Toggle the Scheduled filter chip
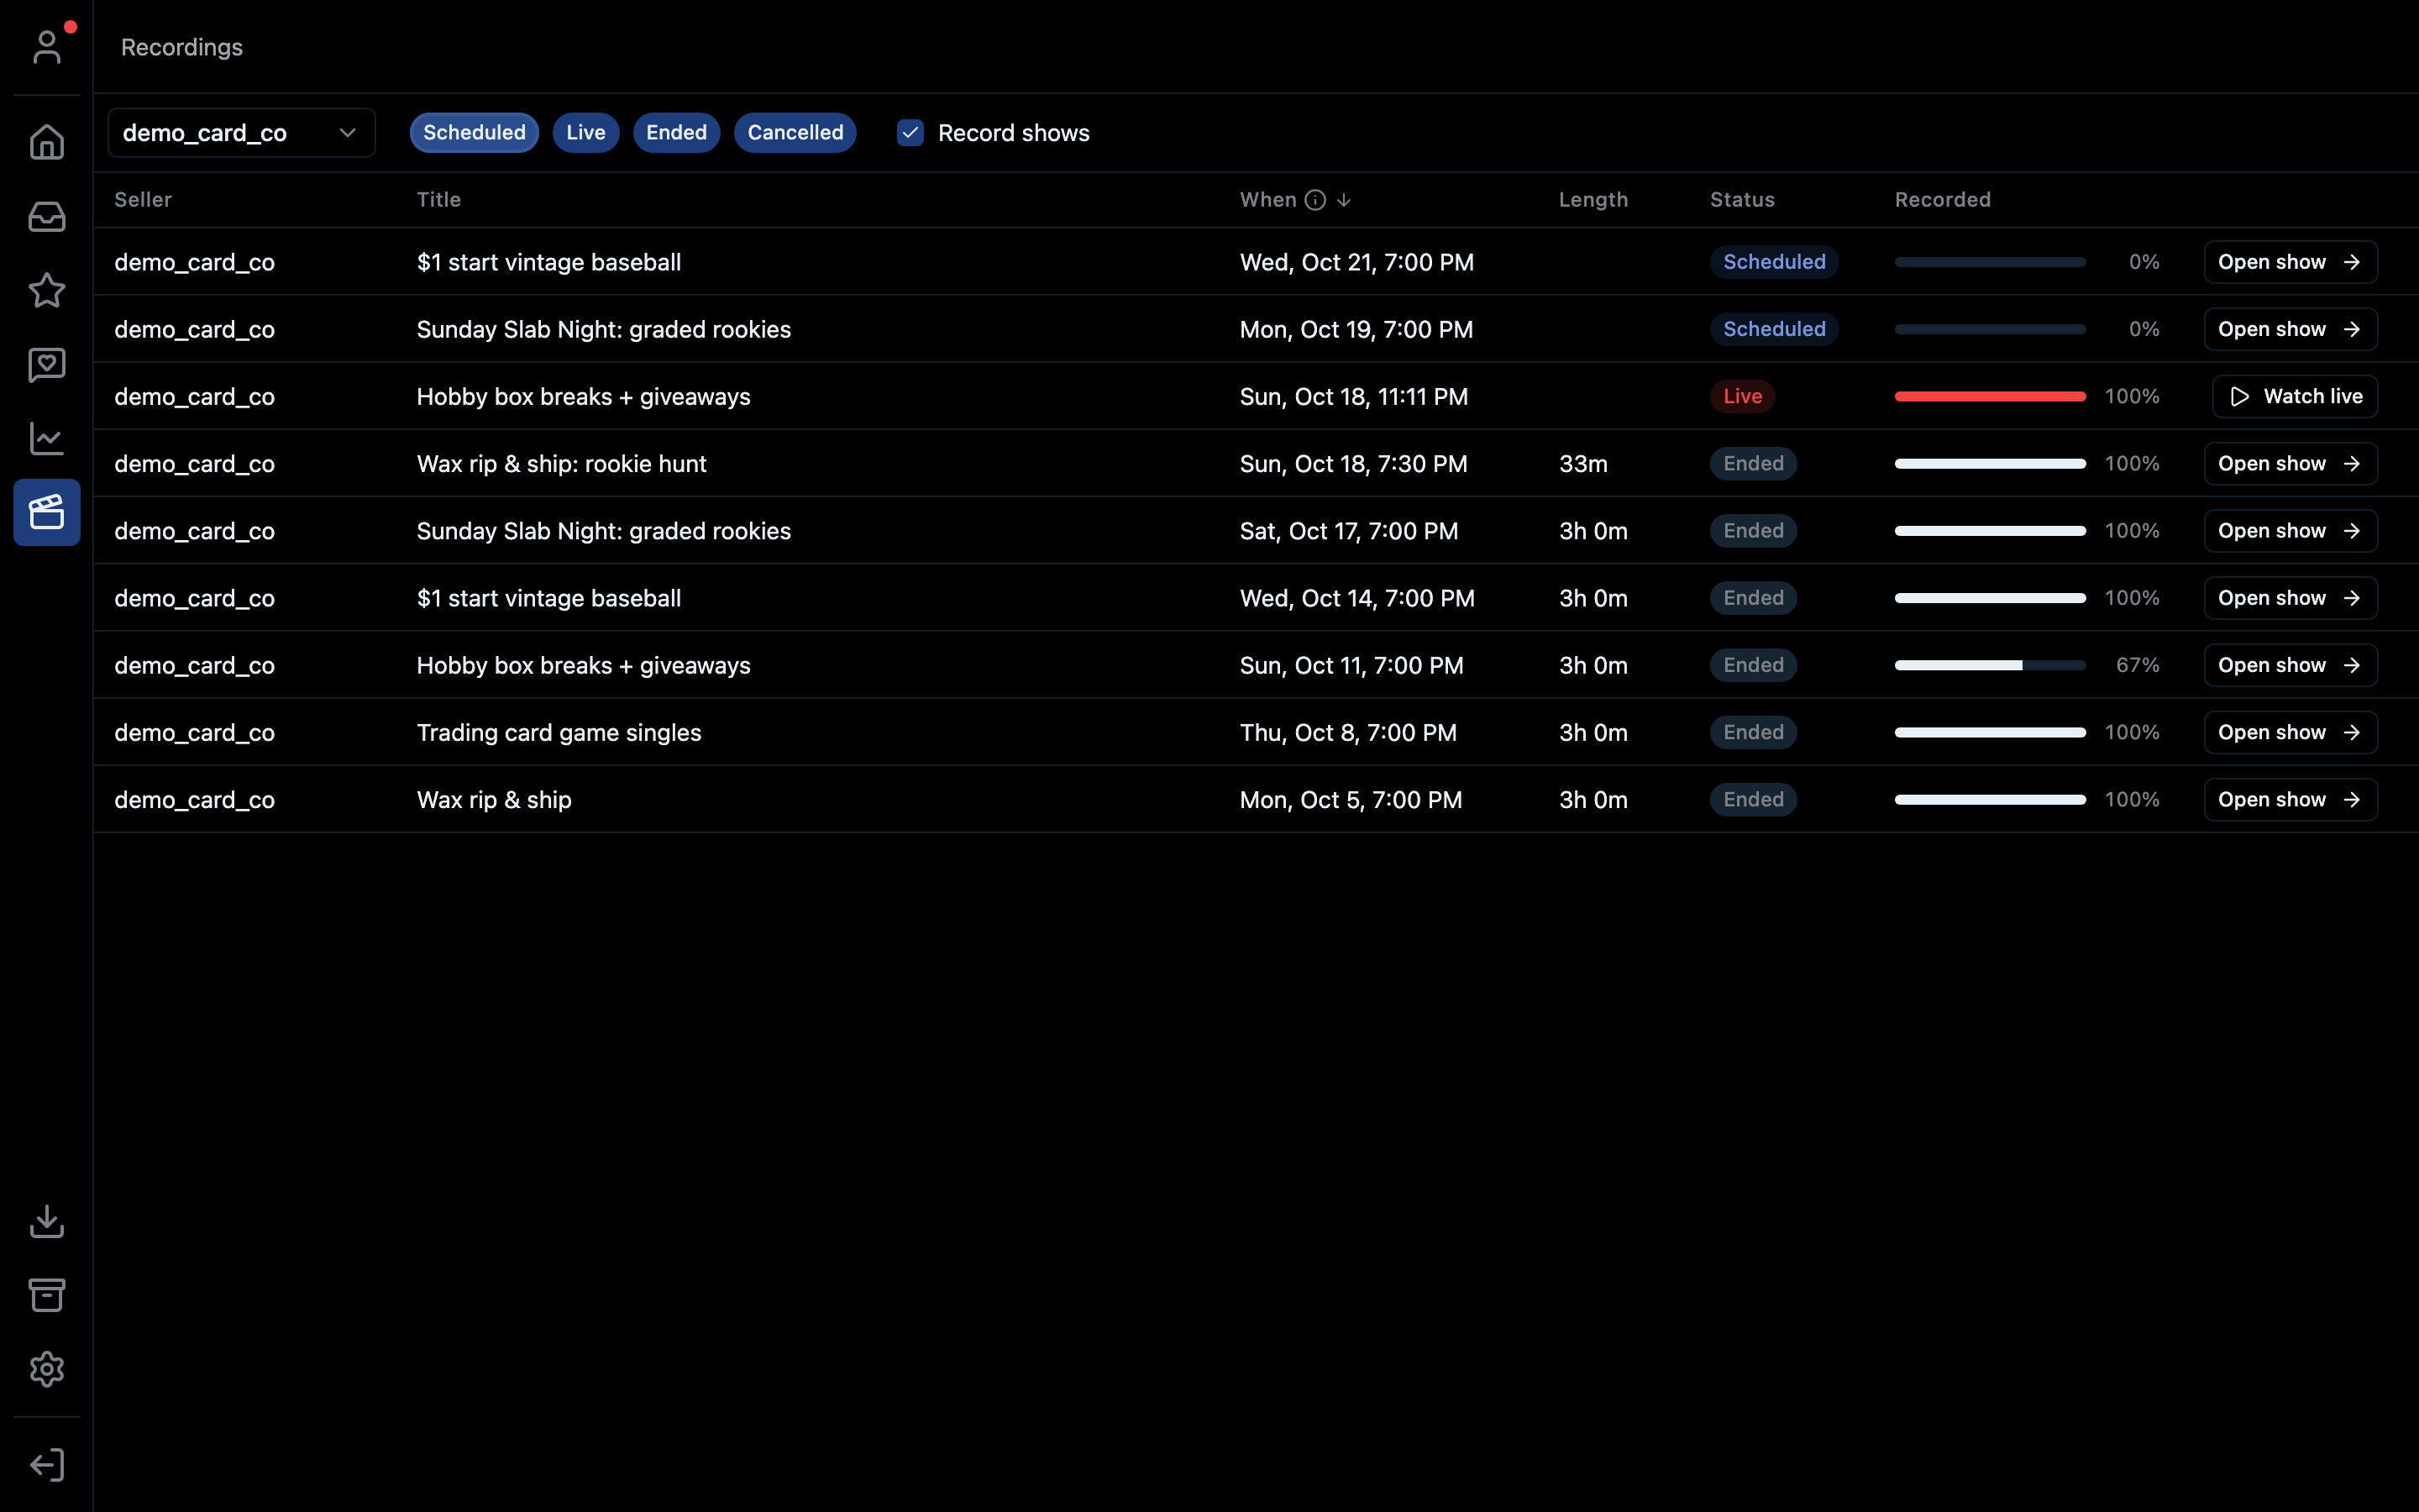Screen dimensions: 2419x1512 [x=474, y=133]
